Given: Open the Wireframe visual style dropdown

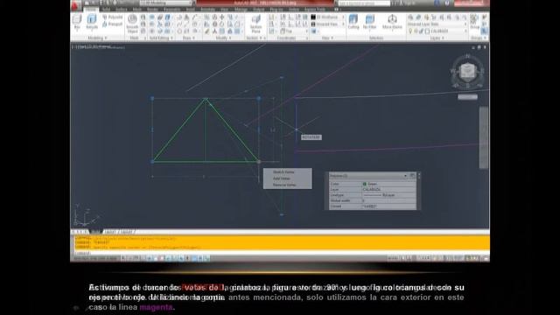Looking at the screenshot, I should pyautogui.click(x=330, y=17).
